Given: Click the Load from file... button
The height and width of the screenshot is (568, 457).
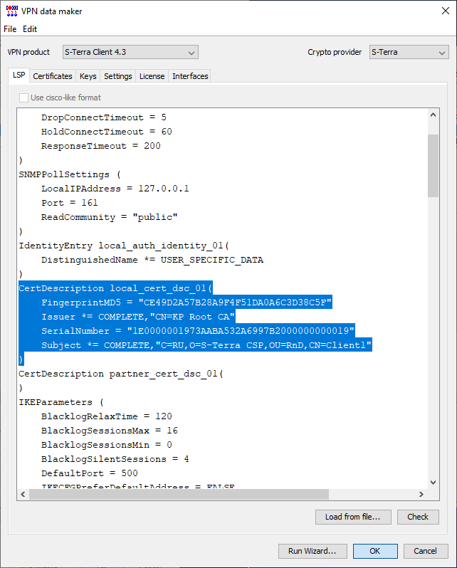Looking at the screenshot, I should [353, 517].
